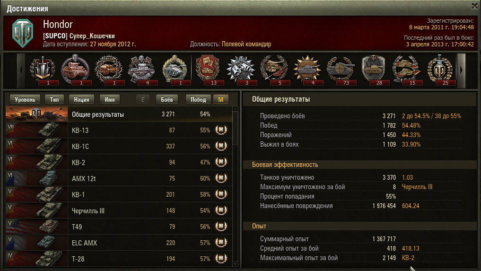Click the tank list scrollbar down arrow
This screenshot has width=481, height=271.
click(235, 264)
